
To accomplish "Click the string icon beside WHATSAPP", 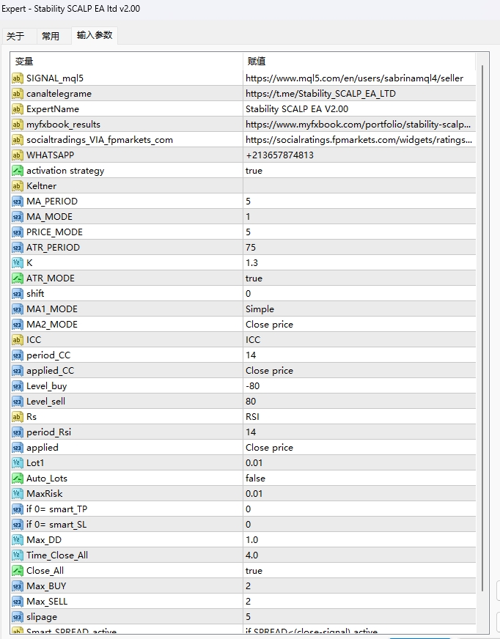I will click(x=18, y=155).
